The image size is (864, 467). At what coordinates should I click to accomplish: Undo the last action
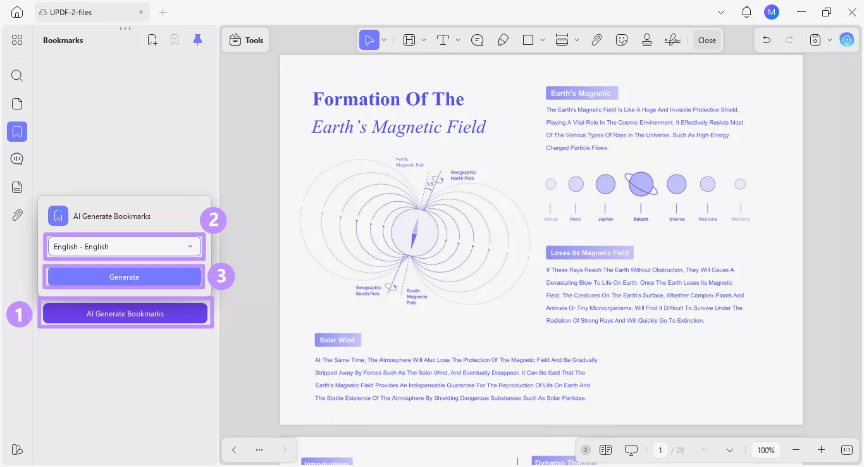[767, 40]
